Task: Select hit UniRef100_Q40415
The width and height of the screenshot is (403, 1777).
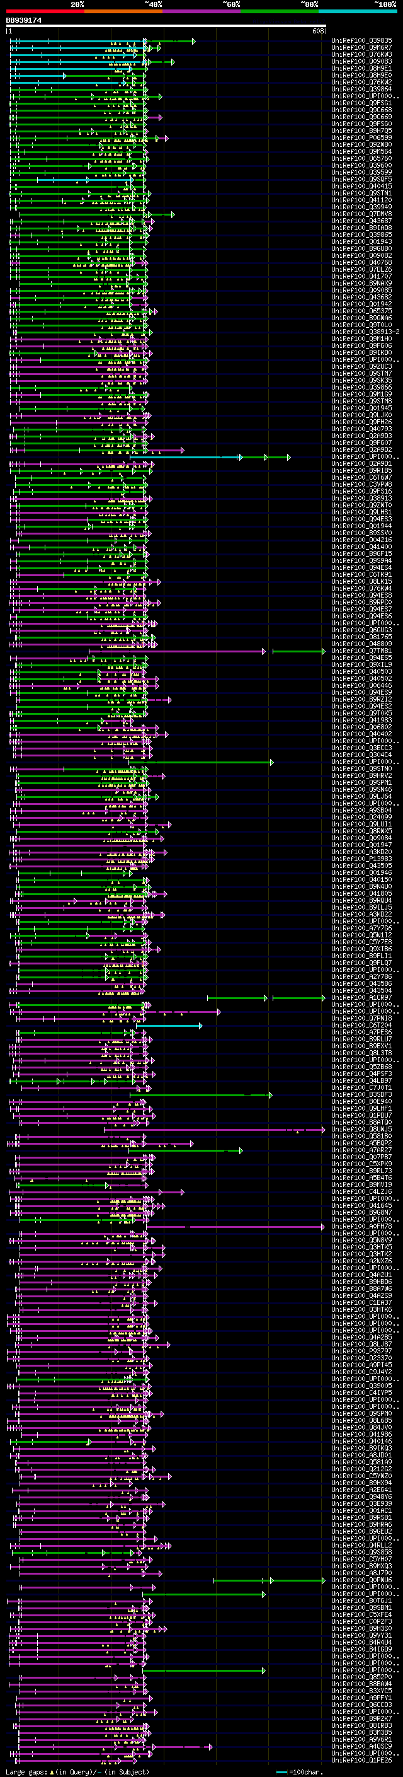Action: [x=361, y=186]
